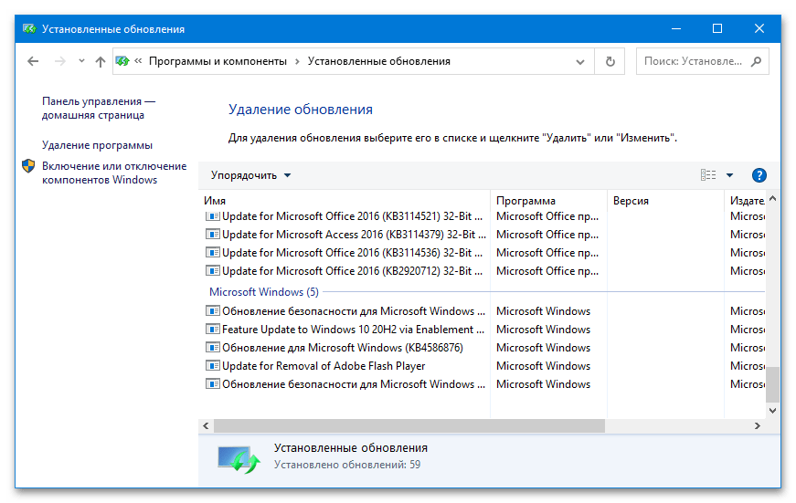Click the forward navigation arrow
The height and width of the screenshot is (503, 796).
[x=60, y=61]
